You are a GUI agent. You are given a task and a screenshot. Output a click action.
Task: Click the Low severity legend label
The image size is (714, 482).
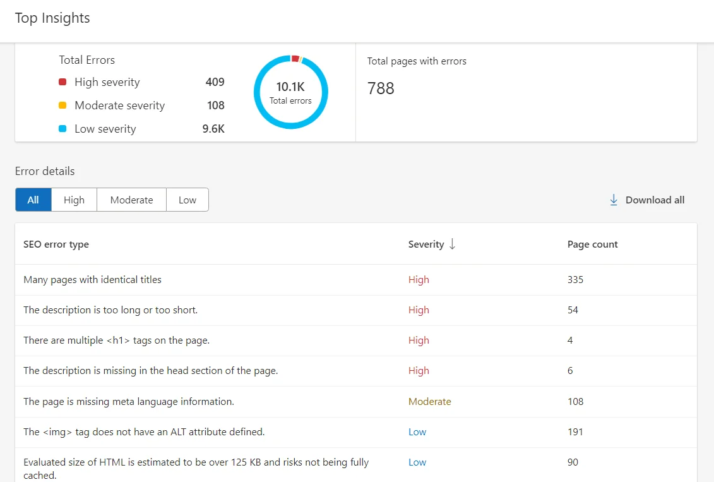coord(105,129)
